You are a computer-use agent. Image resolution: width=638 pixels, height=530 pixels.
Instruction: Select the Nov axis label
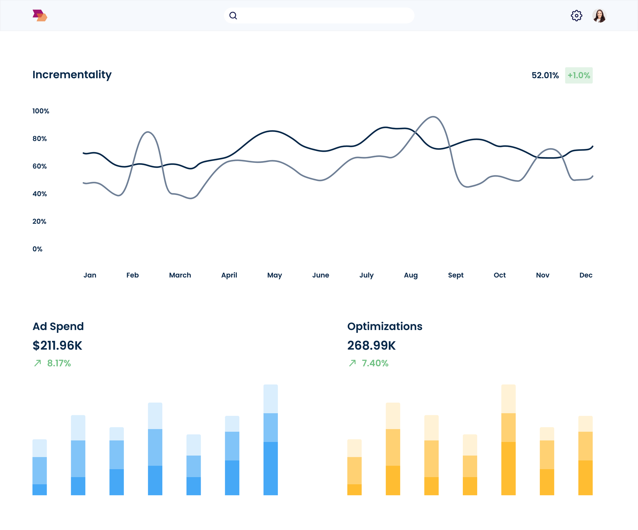543,275
